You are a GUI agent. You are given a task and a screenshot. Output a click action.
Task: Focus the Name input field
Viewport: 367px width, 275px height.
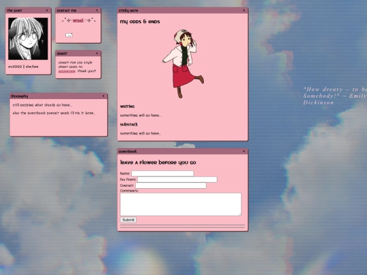[x=162, y=174]
